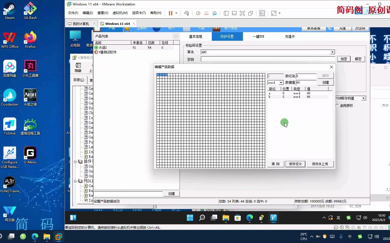Close the 编辑产品数据 dialog
The image size is (390, 243).
coord(331,67)
